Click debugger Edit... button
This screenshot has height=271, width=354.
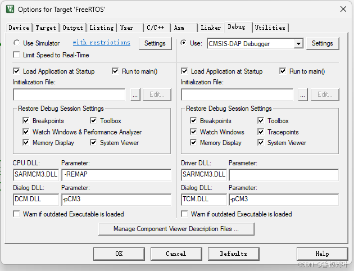point(325,94)
